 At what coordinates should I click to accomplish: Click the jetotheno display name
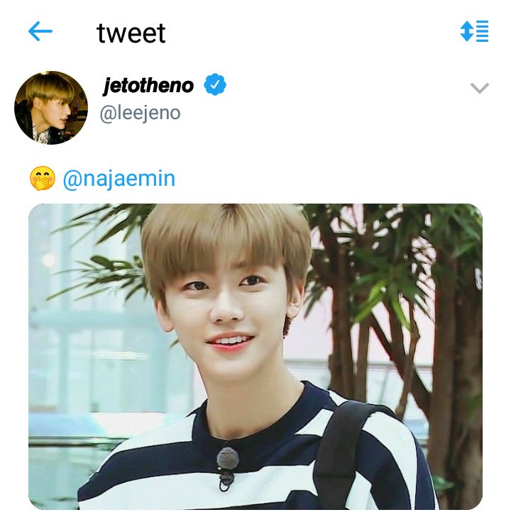coord(148,86)
